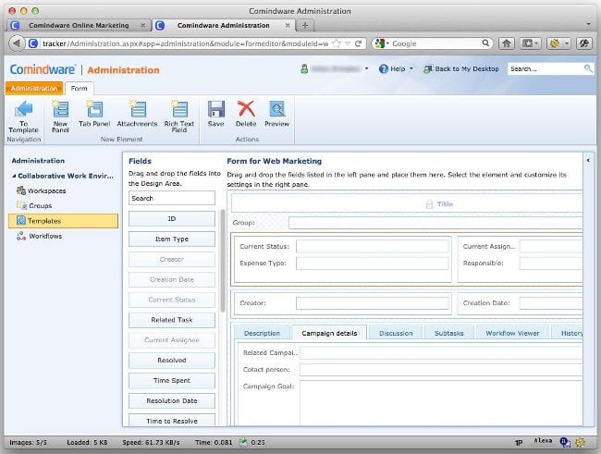Switch to the Form ribbon tab
The width and height of the screenshot is (601, 454).
[x=79, y=88]
